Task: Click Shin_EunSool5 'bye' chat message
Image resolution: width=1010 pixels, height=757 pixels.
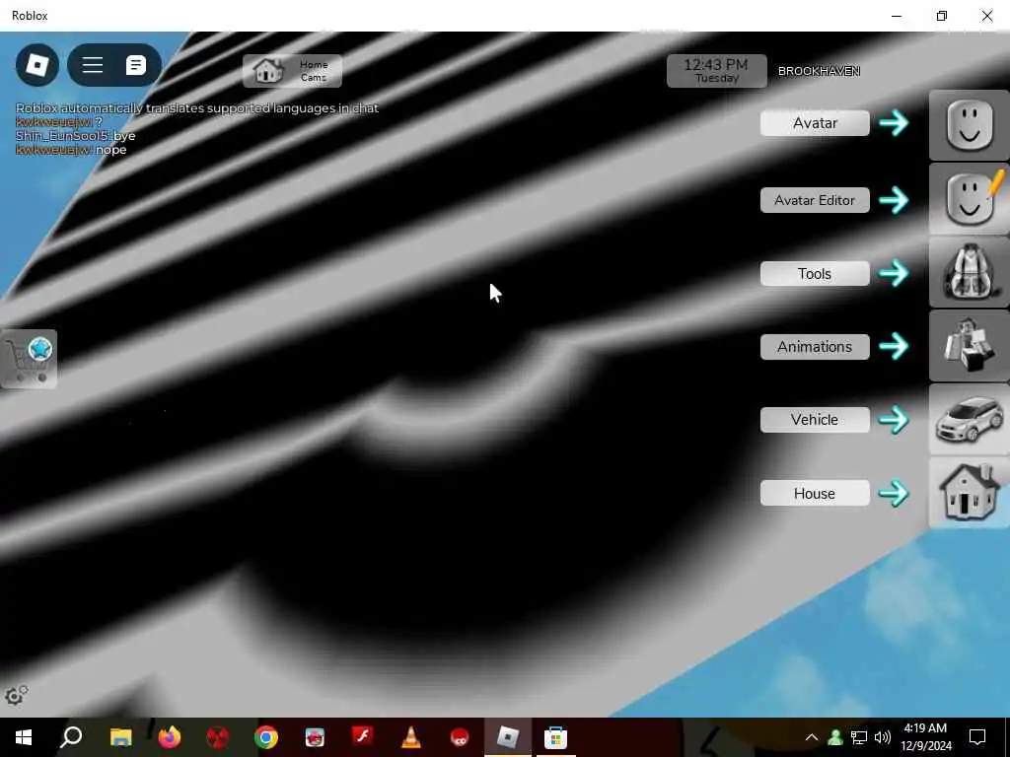Action: click(75, 136)
